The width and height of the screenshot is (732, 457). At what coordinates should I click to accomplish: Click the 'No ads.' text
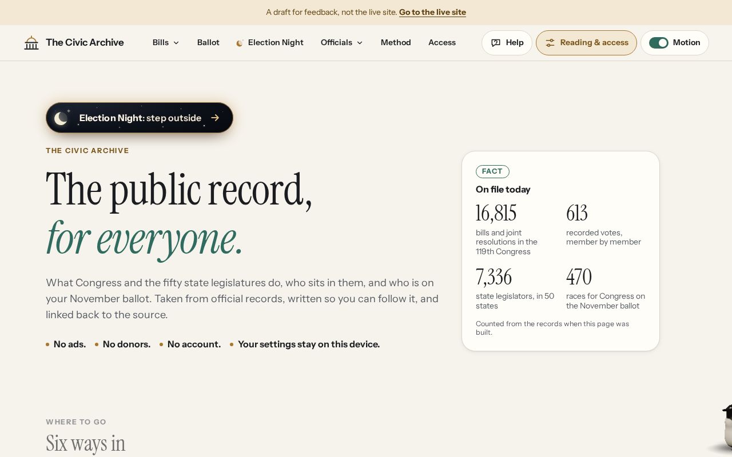(70, 344)
